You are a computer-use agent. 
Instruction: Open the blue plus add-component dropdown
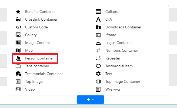pyautogui.click(x=90, y=99)
